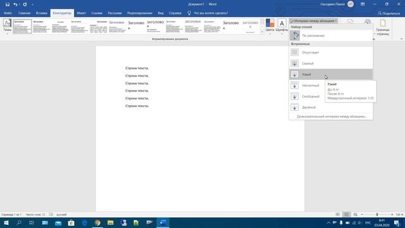The image size is (405, 228).
Task: Apply Двойной paragraph spacing
Action: click(x=330, y=107)
